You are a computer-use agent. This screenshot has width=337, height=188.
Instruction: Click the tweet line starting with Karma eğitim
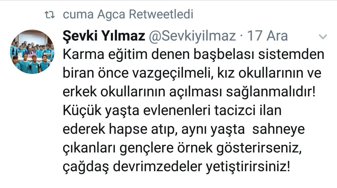coord(193,55)
